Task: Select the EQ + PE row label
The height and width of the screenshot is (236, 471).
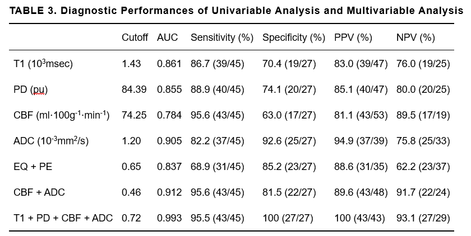Action: 33,167
